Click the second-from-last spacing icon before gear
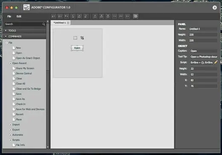Screen dimensions: 222x155 coord(121,16)
